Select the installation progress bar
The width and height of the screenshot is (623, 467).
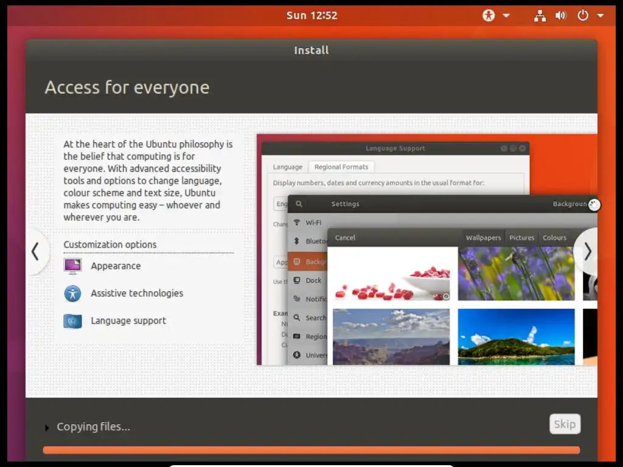tap(311, 450)
